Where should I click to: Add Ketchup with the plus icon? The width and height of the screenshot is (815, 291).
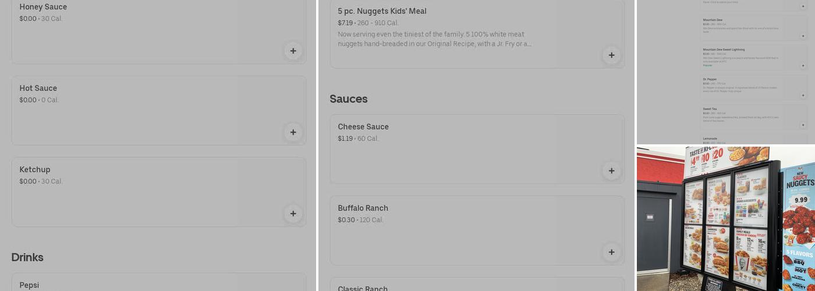tap(293, 214)
